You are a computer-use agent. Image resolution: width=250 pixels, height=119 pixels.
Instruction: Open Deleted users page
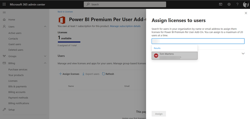click(16, 50)
